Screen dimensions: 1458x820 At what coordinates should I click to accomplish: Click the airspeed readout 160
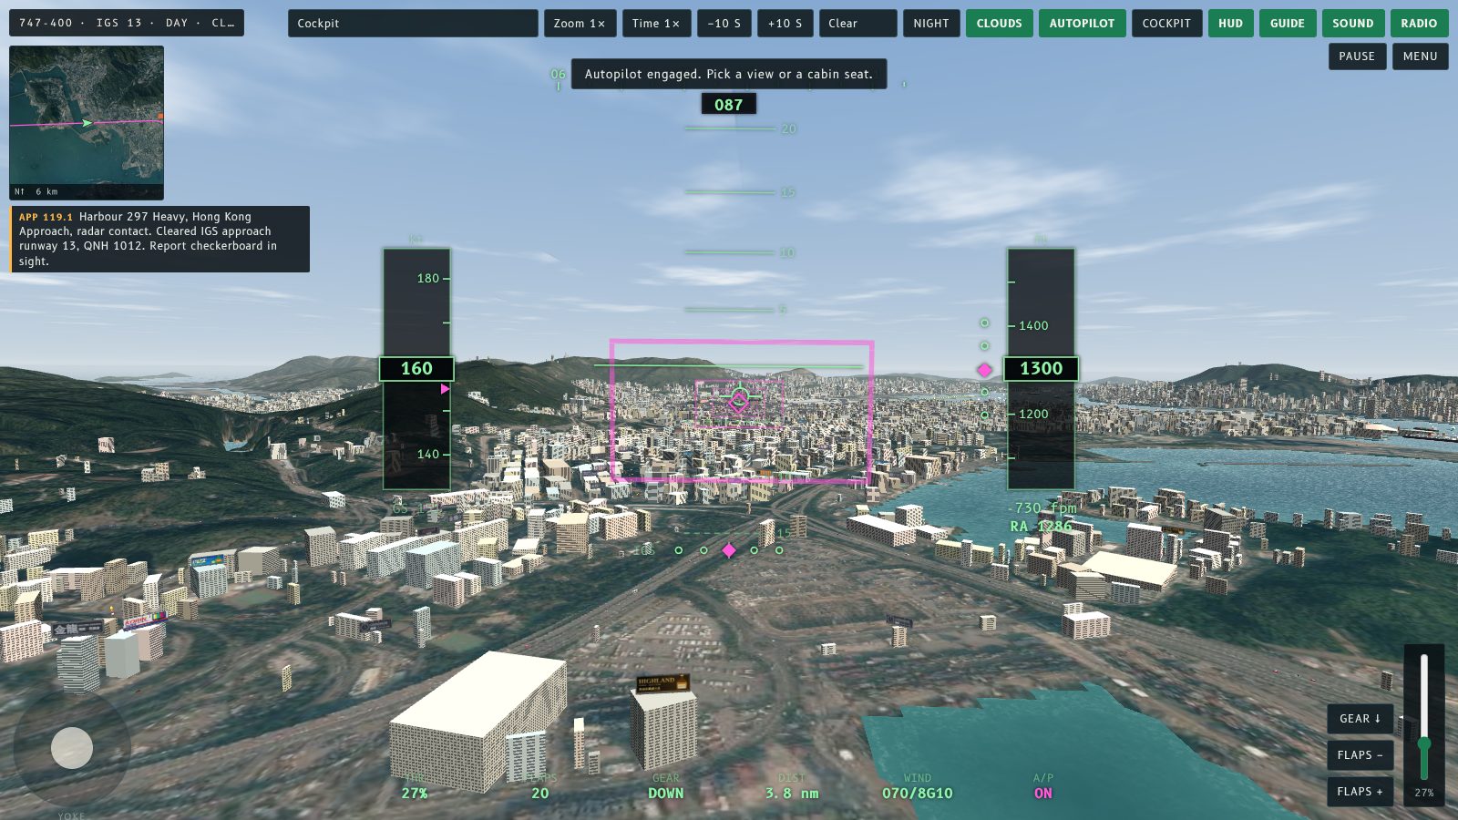416,368
